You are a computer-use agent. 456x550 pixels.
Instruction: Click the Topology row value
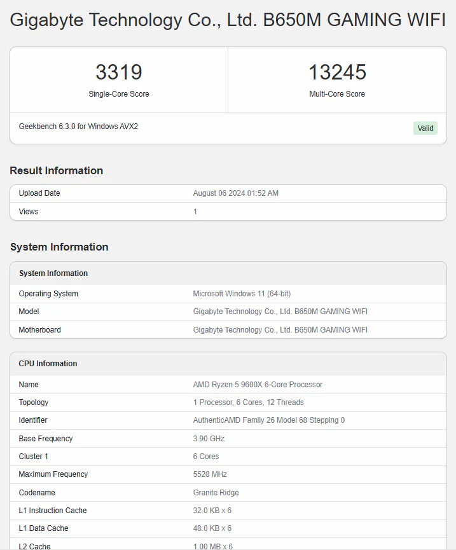[248, 402]
